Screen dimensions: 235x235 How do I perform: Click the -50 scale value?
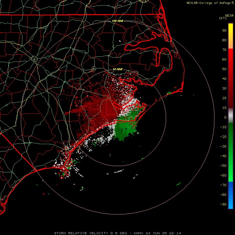point(223,166)
